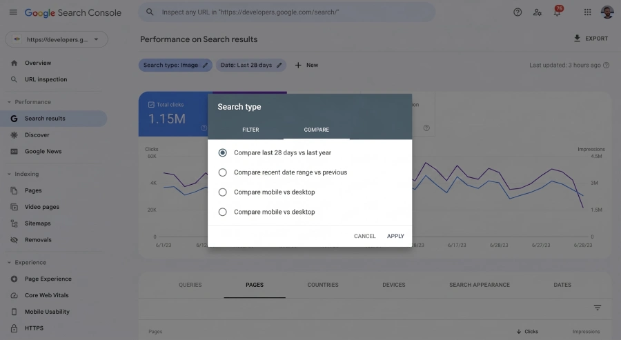This screenshot has width=621, height=340.
Task: Collapse the Experience section
Action: [x=9, y=263]
